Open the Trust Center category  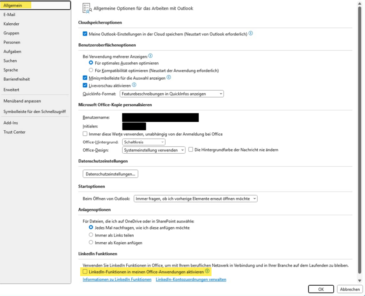point(15,132)
